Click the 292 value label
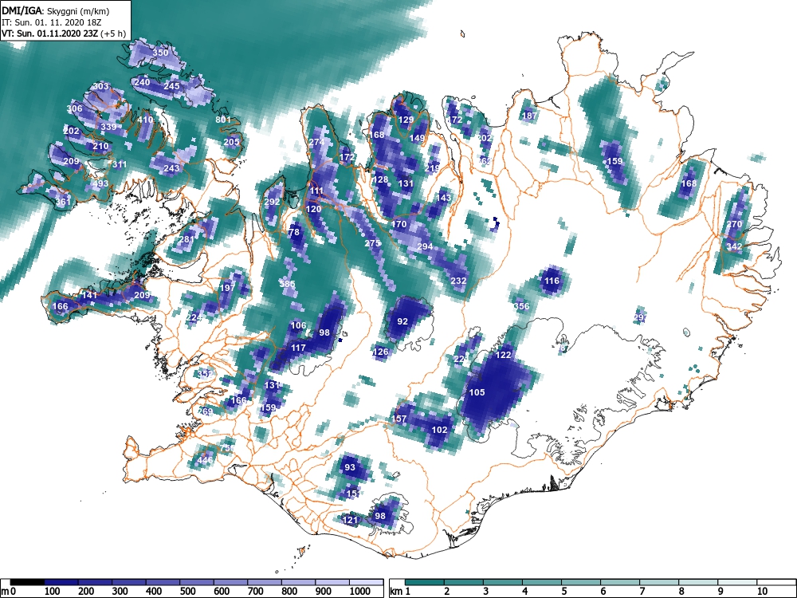This screenshot has height=598, width=797. (x=273, y=202)
